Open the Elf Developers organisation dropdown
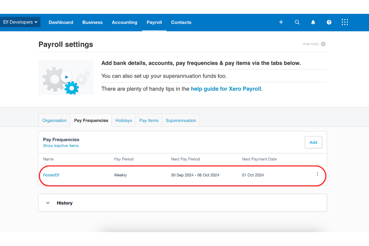 pyautogui.click(x=20, y=22)
